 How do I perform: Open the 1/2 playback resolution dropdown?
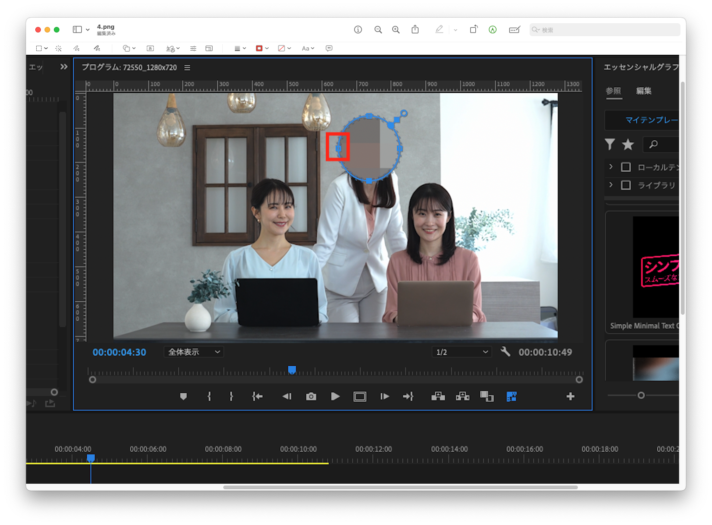click(461, 351)
